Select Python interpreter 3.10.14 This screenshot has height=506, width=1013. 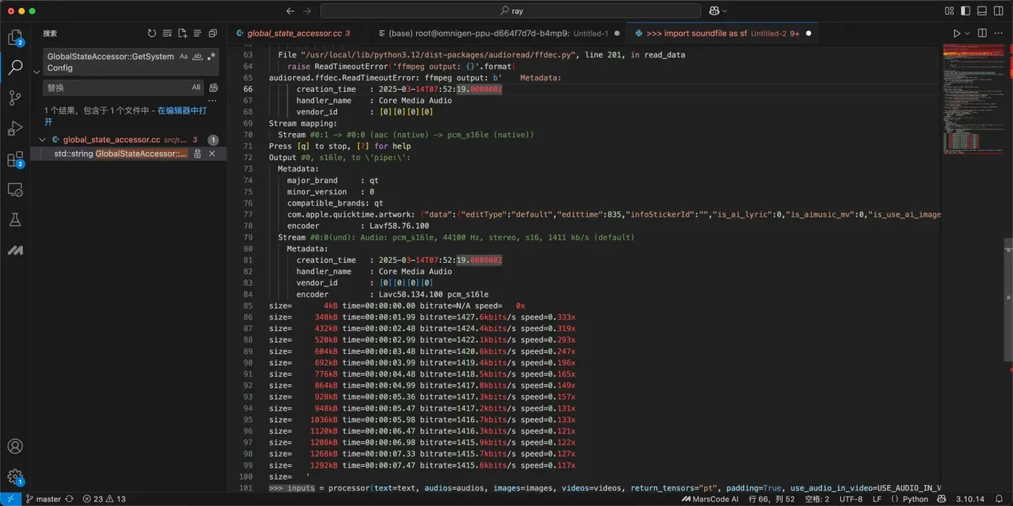pyautogui.click(x=970, y=499)
